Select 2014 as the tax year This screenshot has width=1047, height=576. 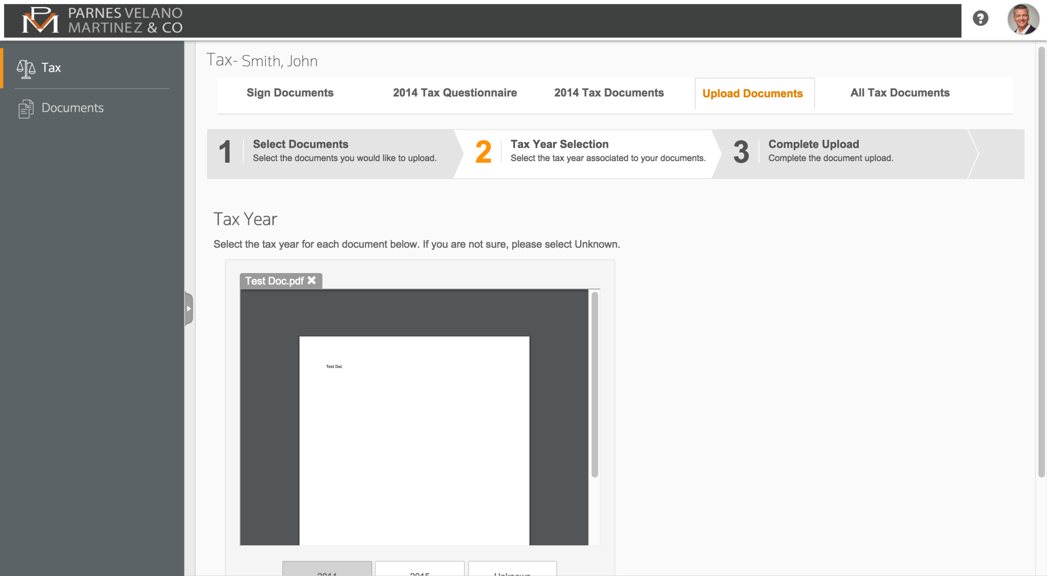328,572
